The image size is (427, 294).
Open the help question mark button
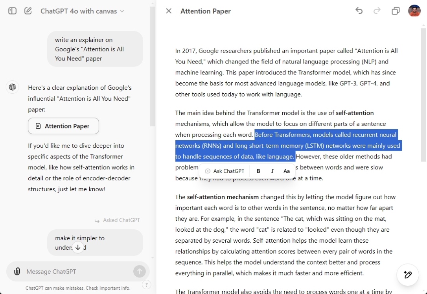click(146, 285)
